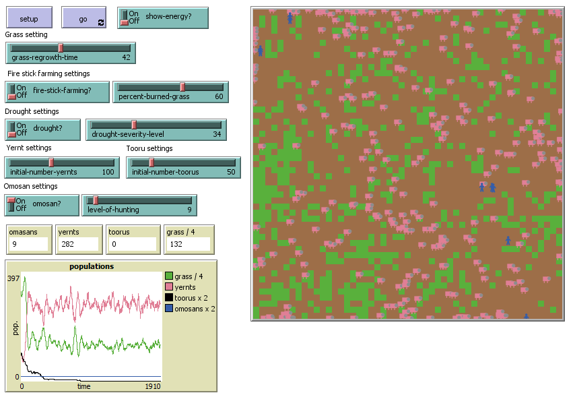This screenshot has height=395, width=577.
Task: Click the Omosan settings label
Action: coord(30,186)
